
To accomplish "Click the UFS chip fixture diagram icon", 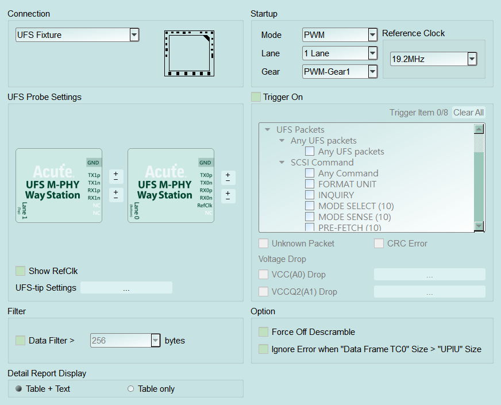I will [189, 53].
